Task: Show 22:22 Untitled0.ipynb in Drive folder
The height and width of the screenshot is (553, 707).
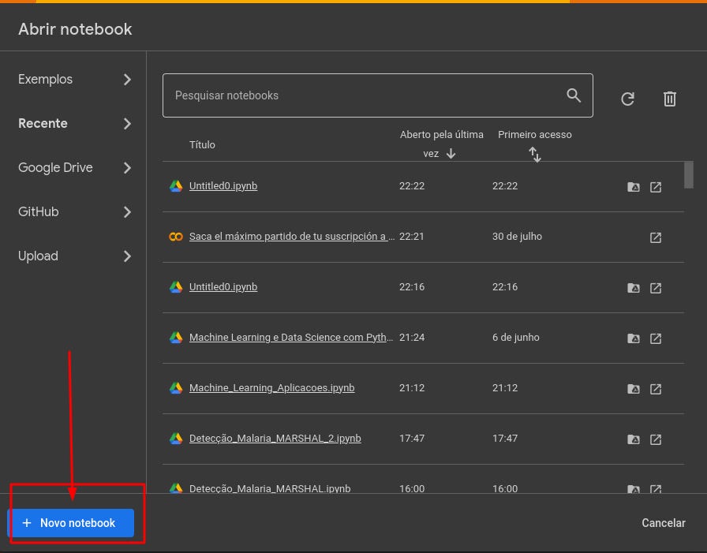Action: 634,187
